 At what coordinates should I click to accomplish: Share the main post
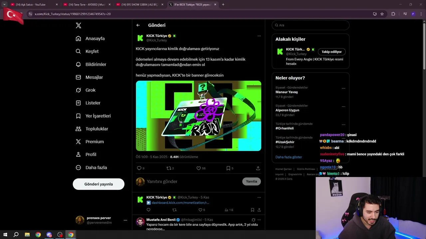click(x=258, y=168)
